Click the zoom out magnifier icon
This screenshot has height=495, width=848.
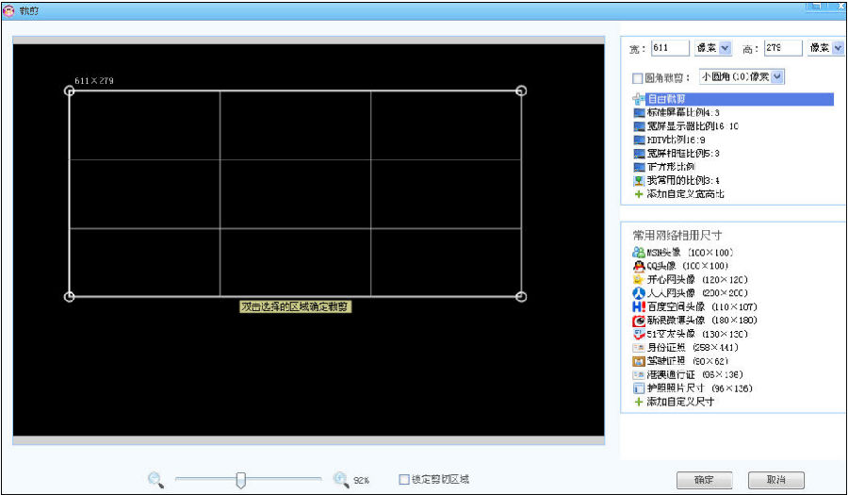pos(155,480)
